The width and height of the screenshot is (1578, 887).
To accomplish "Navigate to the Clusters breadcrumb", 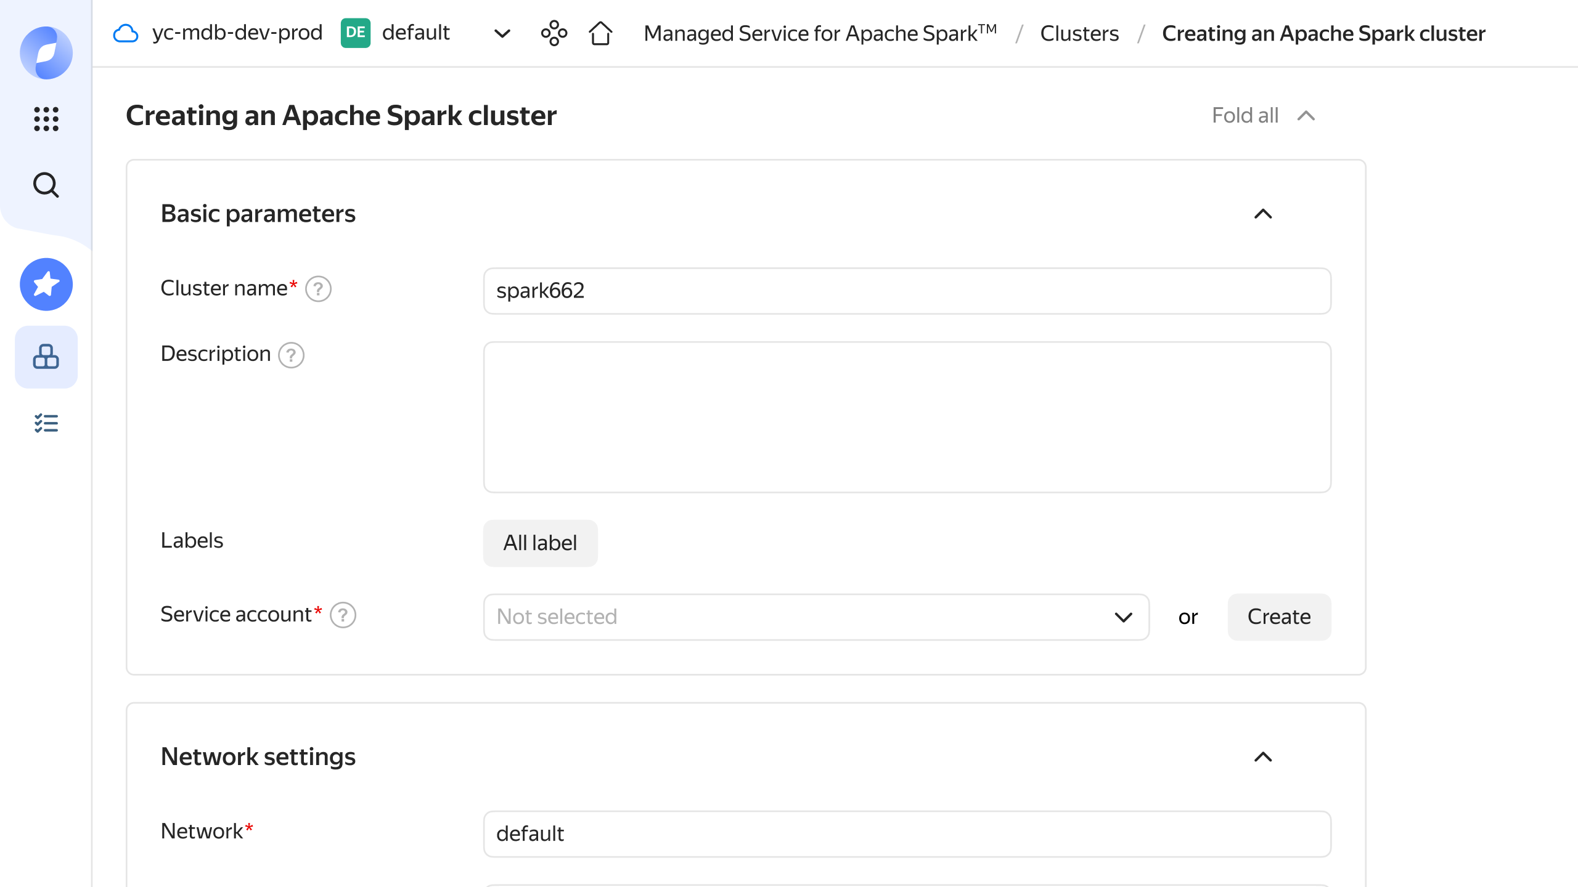I will (x=1079, y=33).
